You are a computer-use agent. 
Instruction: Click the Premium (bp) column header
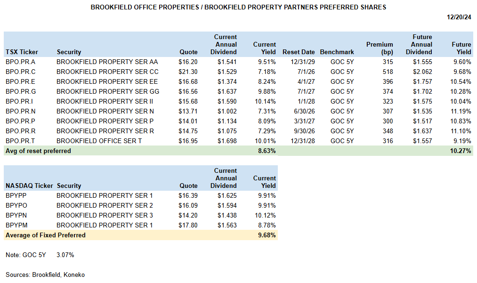[380, 48]
